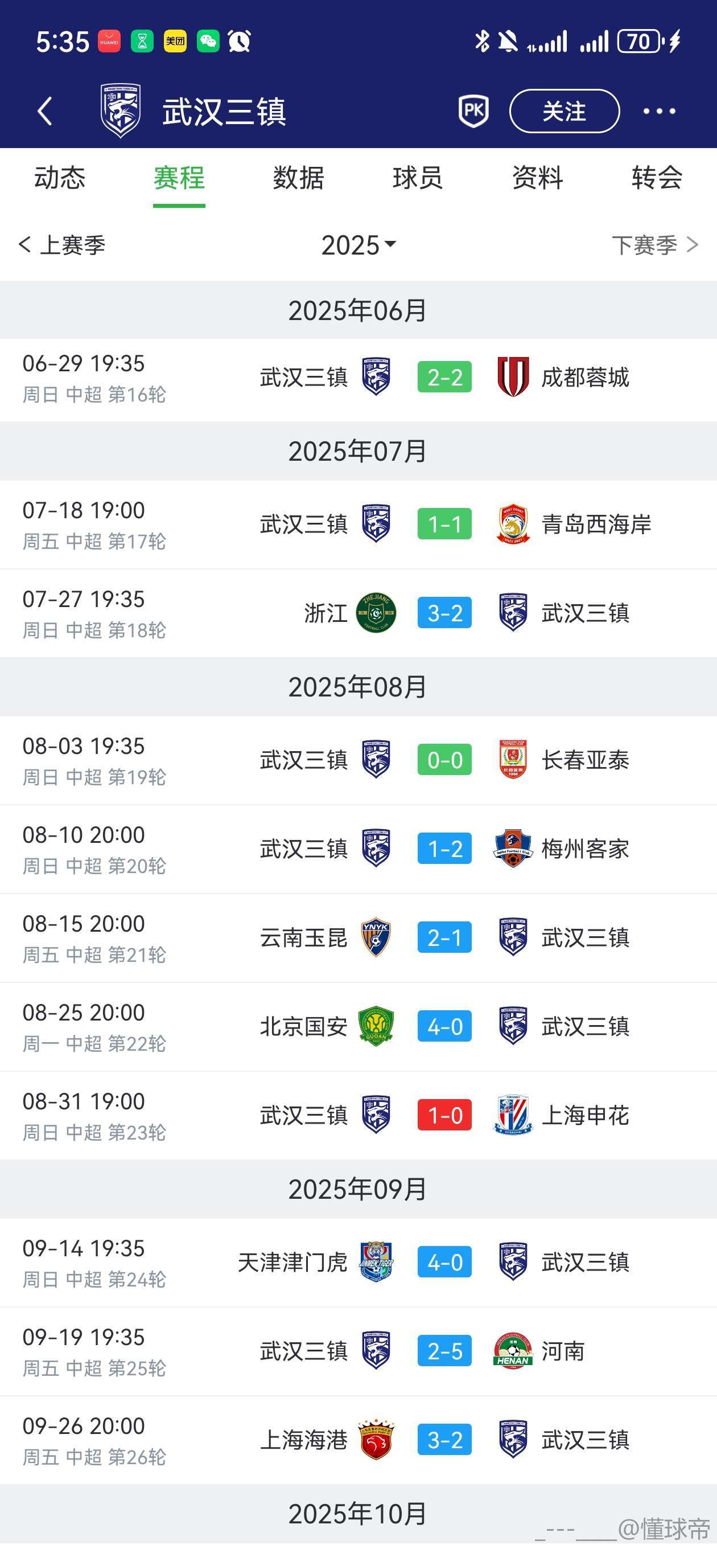This screenshot has width=717, height=1549.
Task: Go to next season 下赛季
Action: (654, 245)
